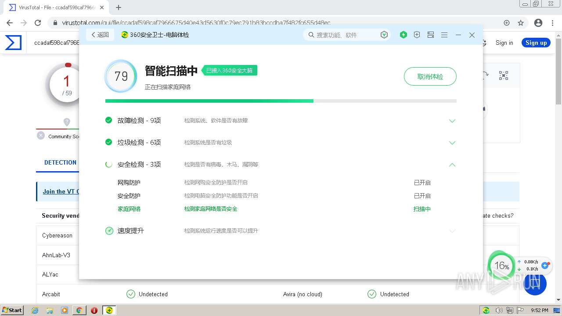
Task: Expand the 速度提升 section chevron
Action: [x=452, y=231]
